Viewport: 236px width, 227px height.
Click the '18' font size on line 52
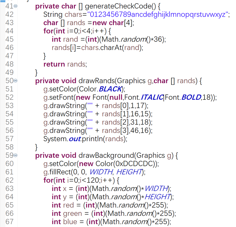(207, 97)
